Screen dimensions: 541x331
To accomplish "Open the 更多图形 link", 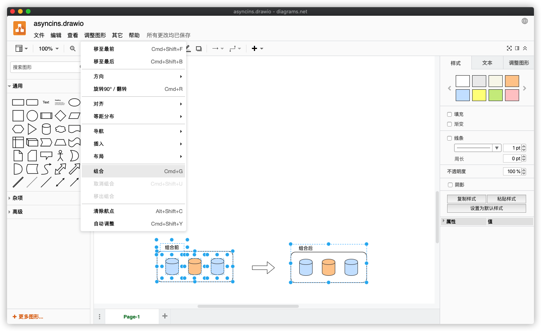I will [x=28, y=317].
